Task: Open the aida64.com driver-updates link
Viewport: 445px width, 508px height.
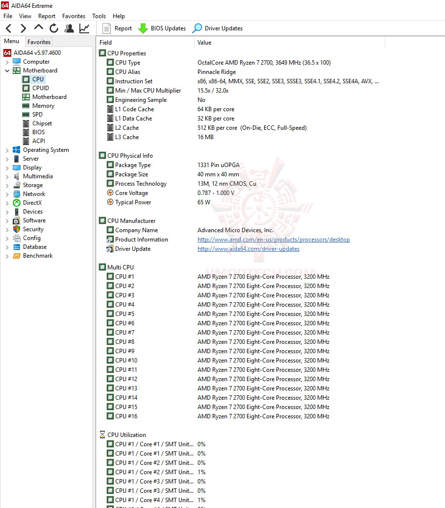Action: (x=248, y=249)
